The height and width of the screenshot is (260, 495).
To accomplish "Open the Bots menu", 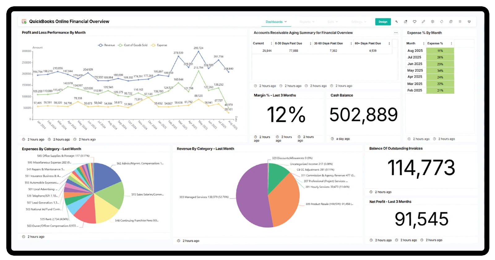I will [x=333, y=22].
